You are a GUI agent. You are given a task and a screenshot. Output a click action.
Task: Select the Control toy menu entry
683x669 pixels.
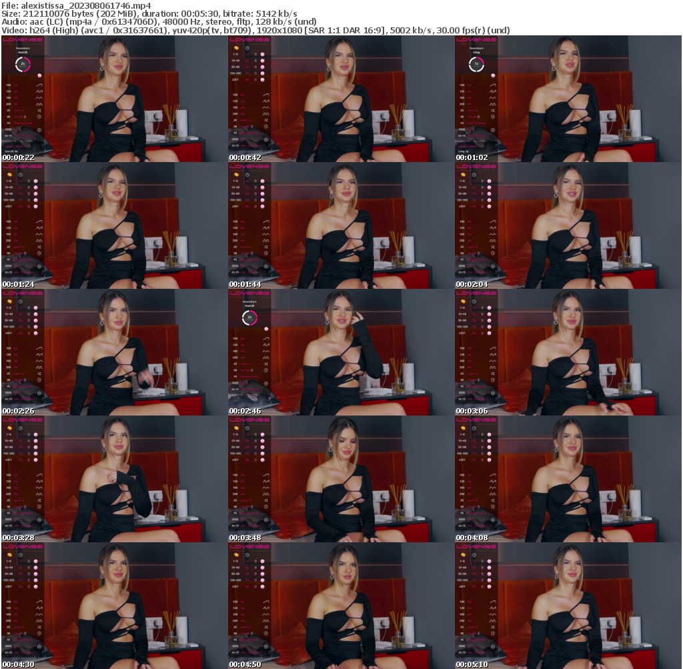point(255,272)
